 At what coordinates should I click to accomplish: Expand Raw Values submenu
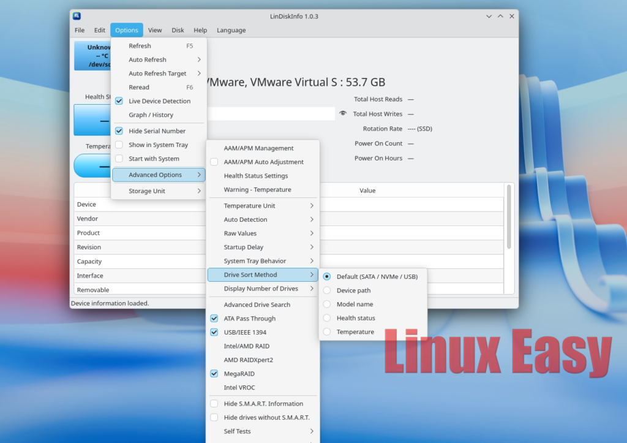pos(263,233)
